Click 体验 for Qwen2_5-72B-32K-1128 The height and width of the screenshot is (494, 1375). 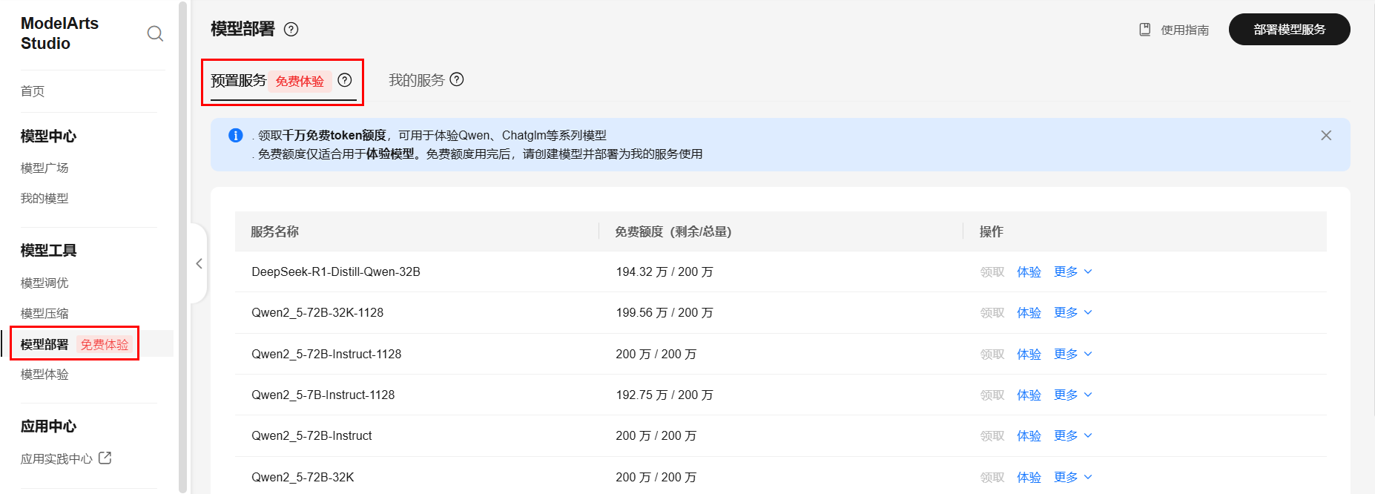1029,313
